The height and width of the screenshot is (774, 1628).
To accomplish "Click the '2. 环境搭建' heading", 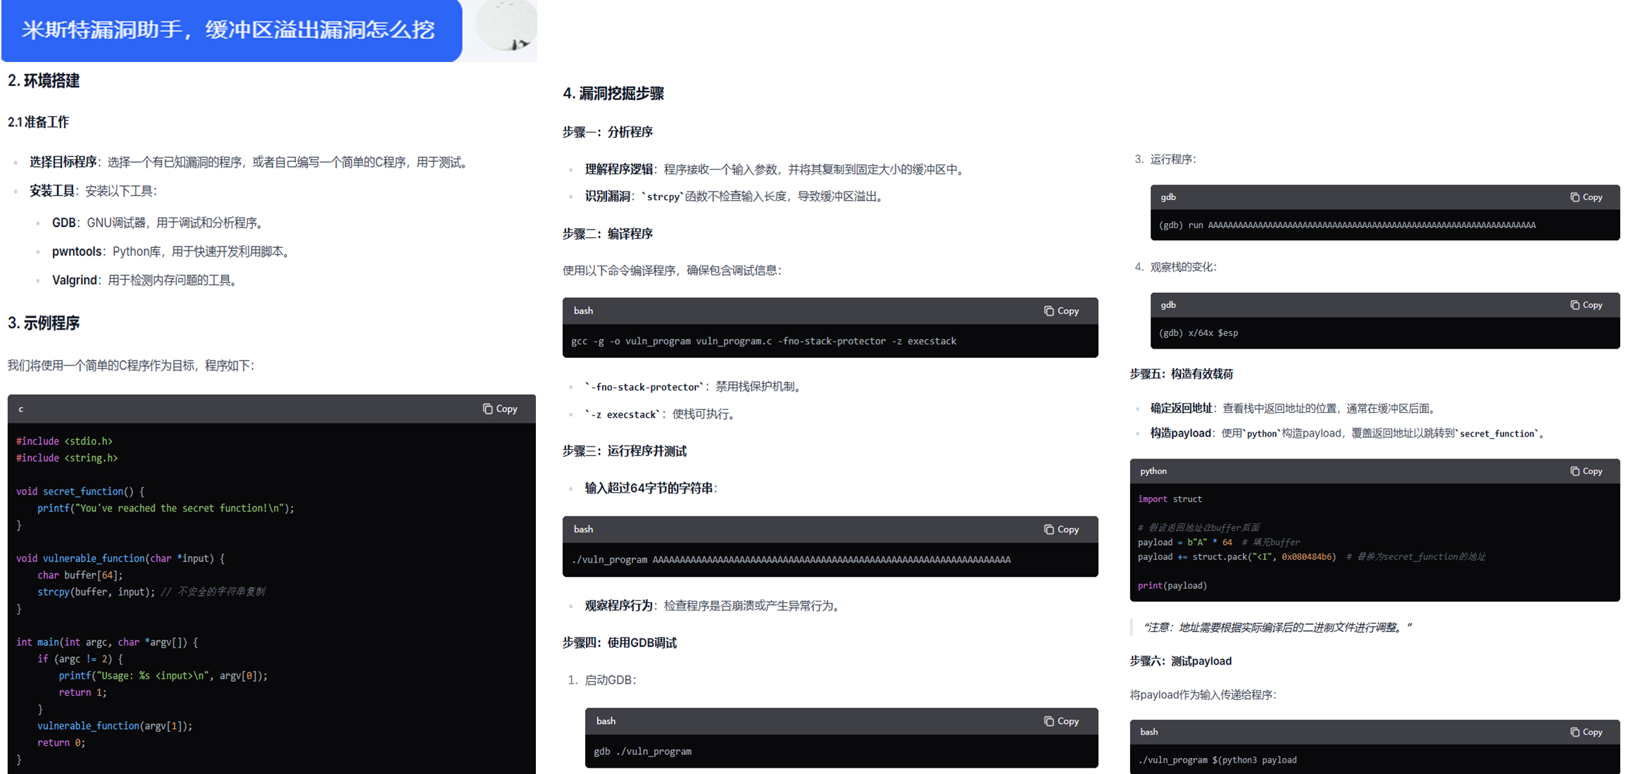I will tap(44, 81).
